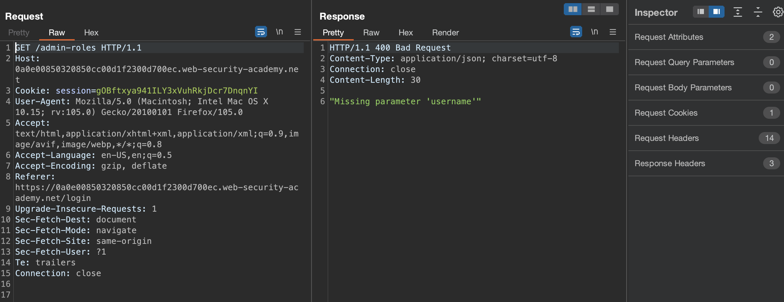Switch to the combined single-pane layout
The width and height of the screenshot is (784, 302).
[609, 9]
